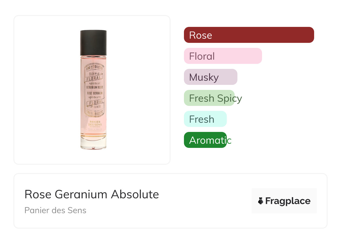The image size is (341, 242).
Task: Click the clear glass base of bottle
Action: (93, 143)
